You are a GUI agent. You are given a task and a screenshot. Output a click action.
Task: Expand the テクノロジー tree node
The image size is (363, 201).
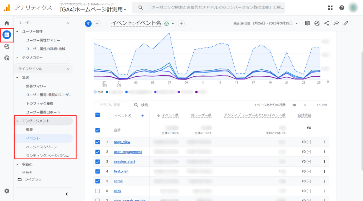17,58
